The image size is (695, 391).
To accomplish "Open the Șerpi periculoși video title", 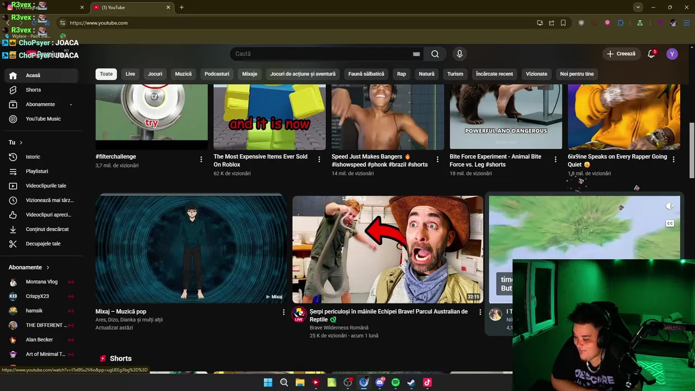I will coord(389,316).
